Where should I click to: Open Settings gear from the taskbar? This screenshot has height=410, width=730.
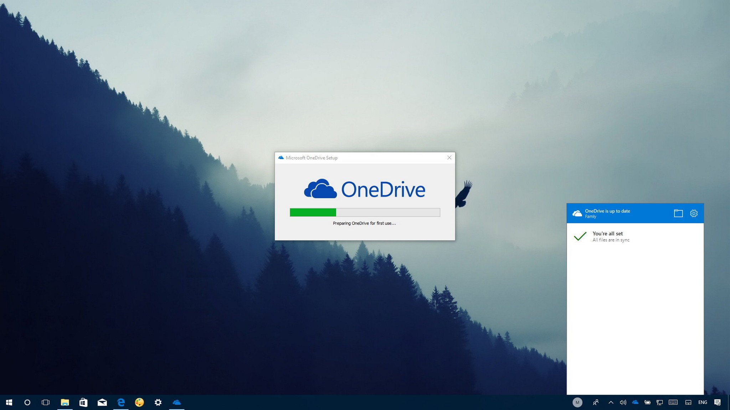point(158,402)
